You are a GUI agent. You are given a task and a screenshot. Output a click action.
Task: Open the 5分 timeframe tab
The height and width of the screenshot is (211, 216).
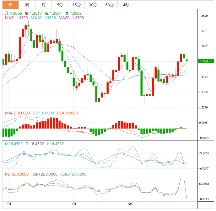[60, 5]
